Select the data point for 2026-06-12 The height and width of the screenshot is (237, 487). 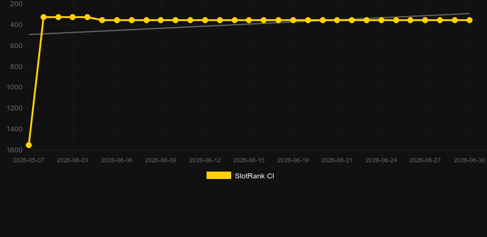click(205, 20)
